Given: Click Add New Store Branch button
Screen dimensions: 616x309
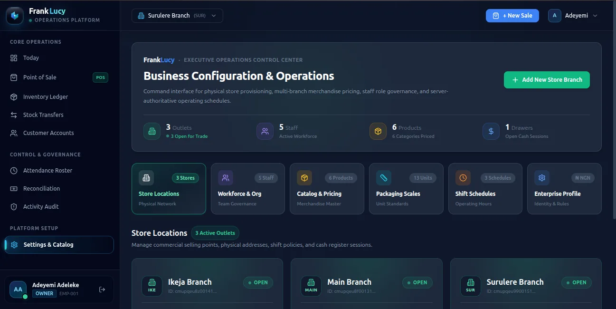Looking at the screenshot, I should 547,80.
